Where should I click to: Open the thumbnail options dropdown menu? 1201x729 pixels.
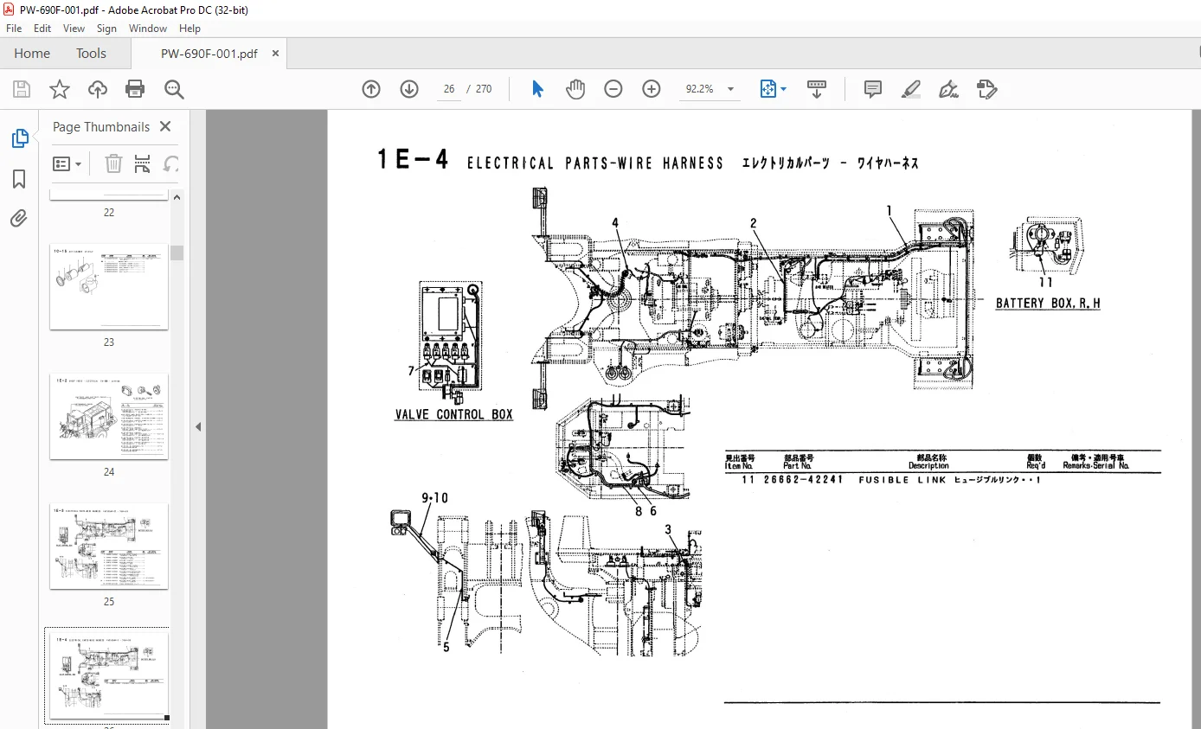pyautogui.click(x=67, y=163)
